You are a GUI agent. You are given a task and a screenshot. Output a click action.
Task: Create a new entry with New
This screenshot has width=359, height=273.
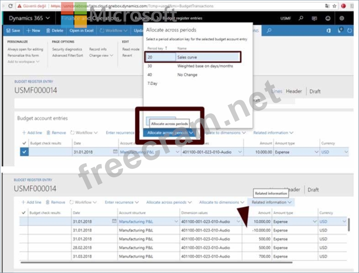point(33,31)
